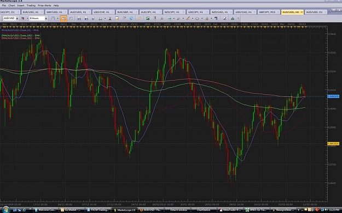
Task: Click the chart type icon after period box
Action: point(53,19)
